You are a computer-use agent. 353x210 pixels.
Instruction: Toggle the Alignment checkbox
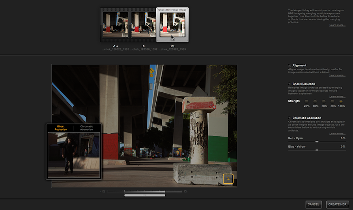click(x=290, y=66)
